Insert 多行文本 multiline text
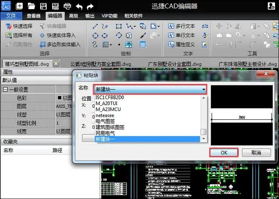Viewport: 279px width, 199px height. point(181,26)
